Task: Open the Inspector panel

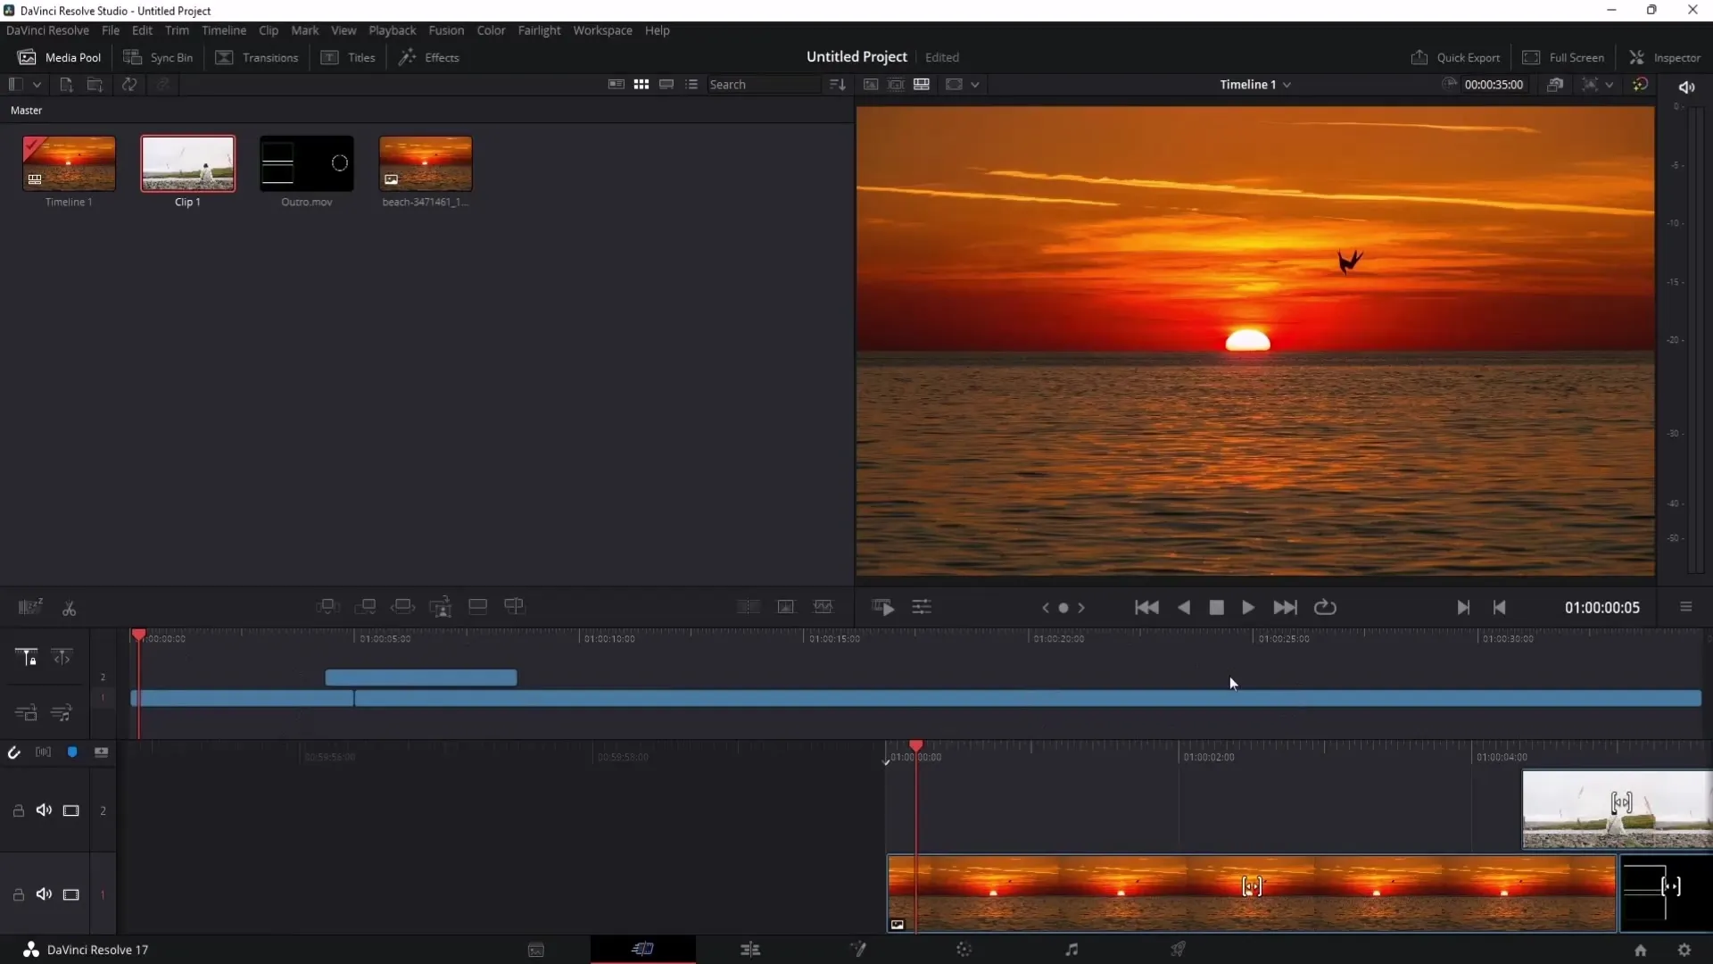Action: pos(1665,57)
